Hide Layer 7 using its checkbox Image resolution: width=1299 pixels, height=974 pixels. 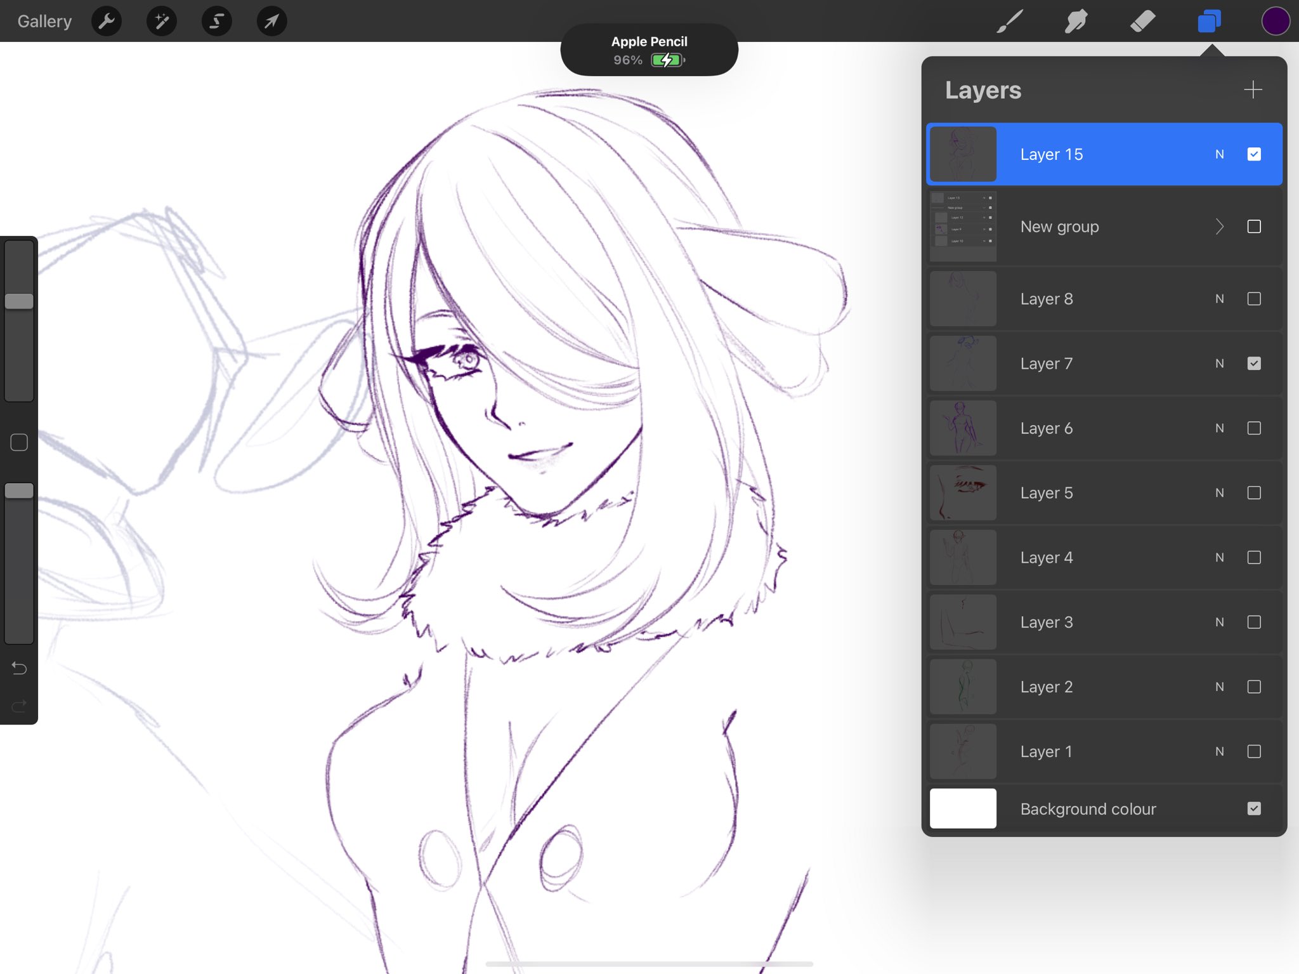[x=1253, y=364]
